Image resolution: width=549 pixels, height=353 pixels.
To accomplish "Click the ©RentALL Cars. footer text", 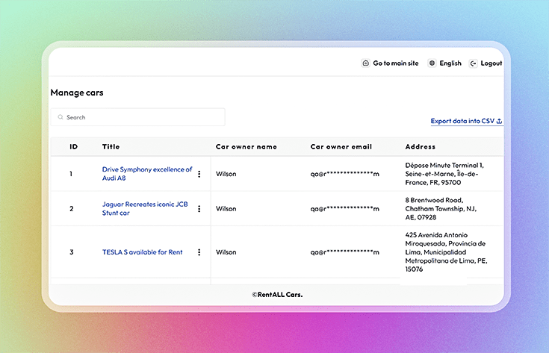I will point(277,295).
